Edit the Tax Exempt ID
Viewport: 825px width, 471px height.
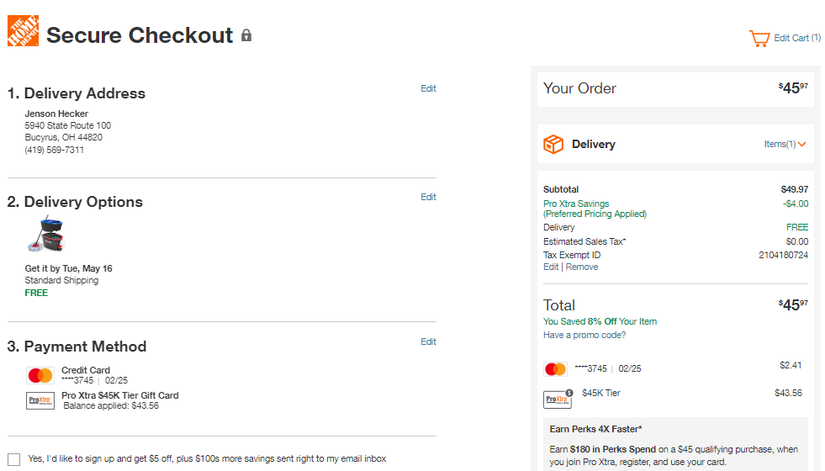click(x=551, y=267)
